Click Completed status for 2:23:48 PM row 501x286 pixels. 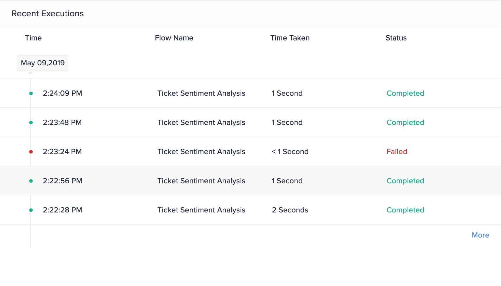point(405,123)
